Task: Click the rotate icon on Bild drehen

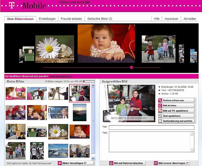Action: (160, 106)
